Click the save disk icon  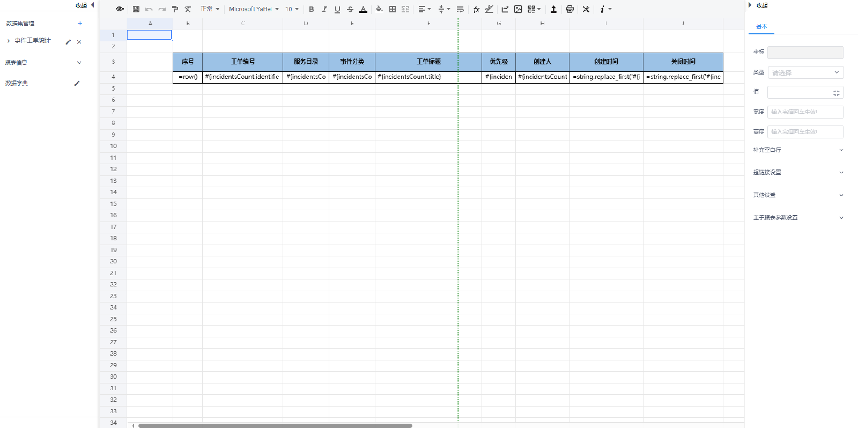[x=136, y=9]
